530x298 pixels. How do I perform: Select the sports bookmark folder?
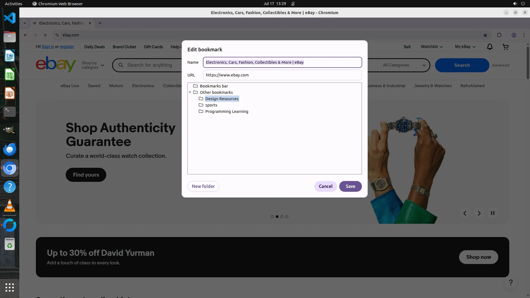(x=211, y=105)
